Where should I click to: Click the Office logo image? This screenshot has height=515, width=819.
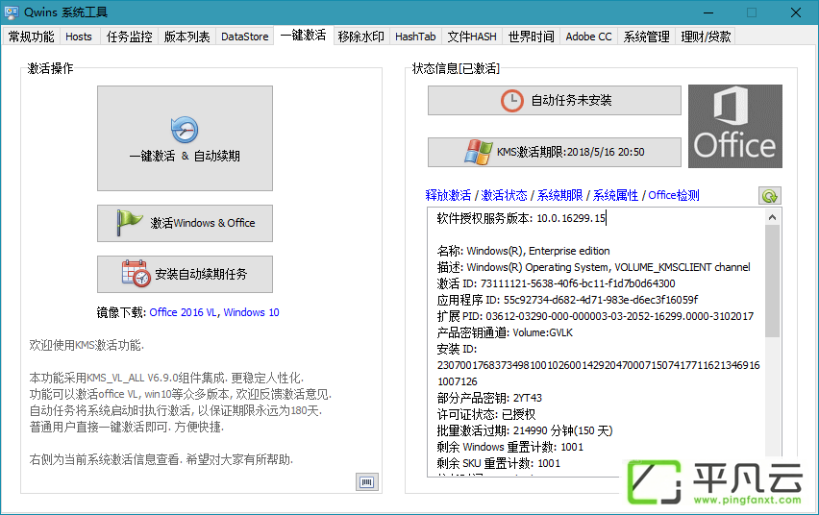[735, 126]
